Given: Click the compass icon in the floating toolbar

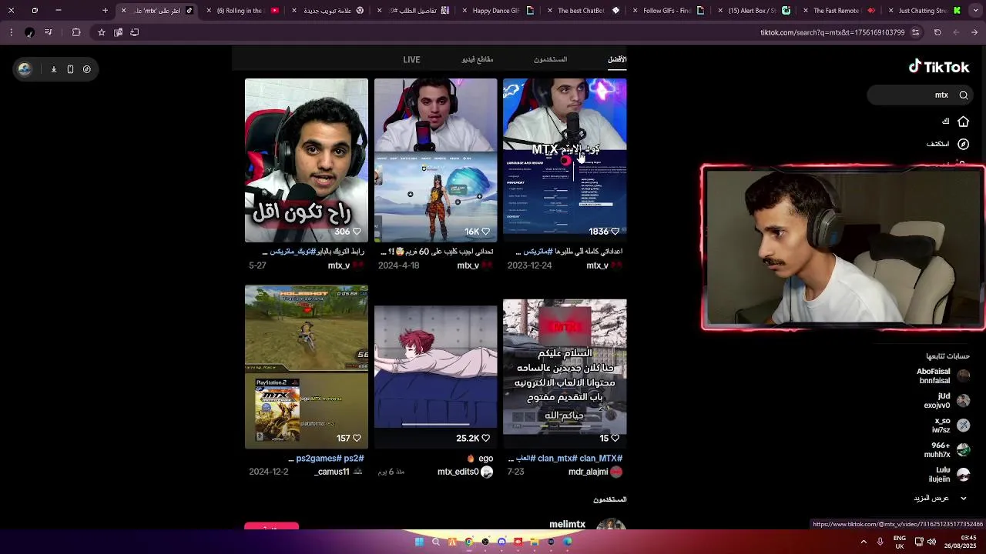Looking at the screenshot, I should click(86, 69).
